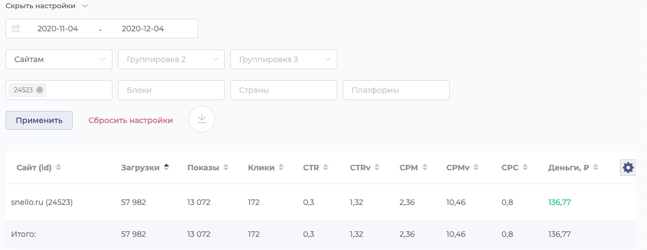Click the Платформы filter field
This screenshot has width=647, height=250.
click(396, 90)
